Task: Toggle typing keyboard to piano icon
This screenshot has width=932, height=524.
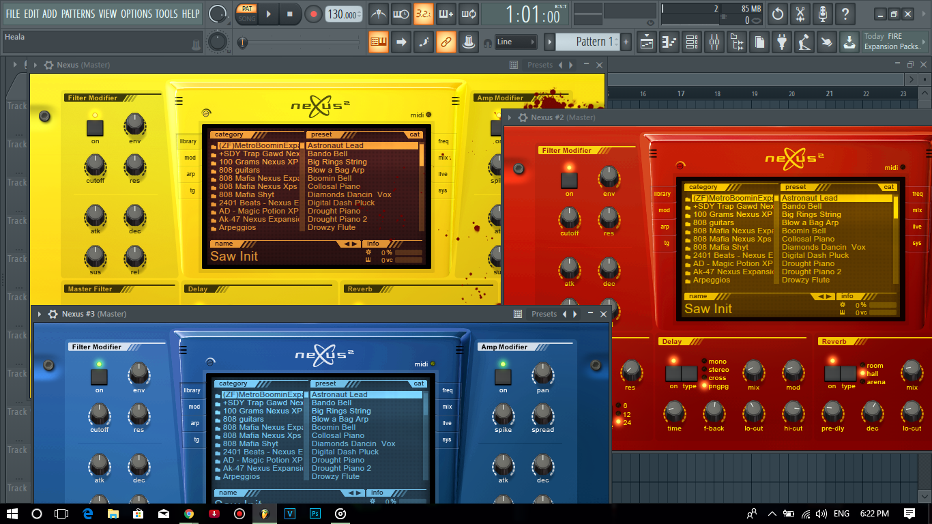Action: click(379, 42)
